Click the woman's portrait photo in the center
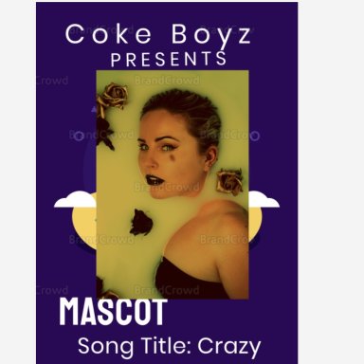This screenshot has width=364, height=364. pyautogui.click(x=173, y=185)
